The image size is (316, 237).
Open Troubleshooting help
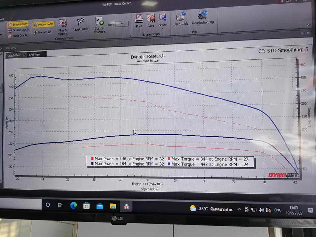(202, 18)
